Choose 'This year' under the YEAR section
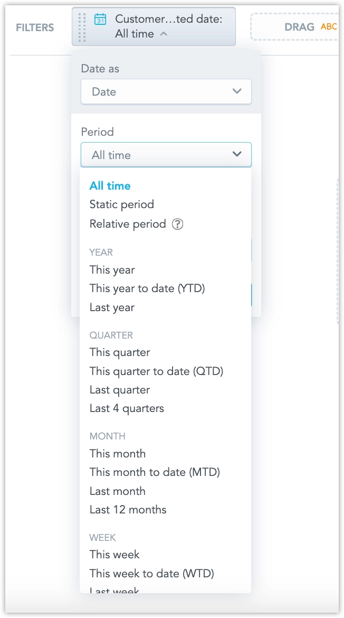 pos(112,270)
